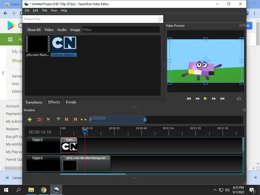Click the bottom-right transform handle in preview
The image size is (260, 195).
coord(242,83)
